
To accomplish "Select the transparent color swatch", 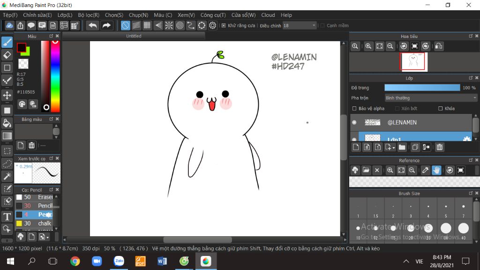I will [23, 64].
